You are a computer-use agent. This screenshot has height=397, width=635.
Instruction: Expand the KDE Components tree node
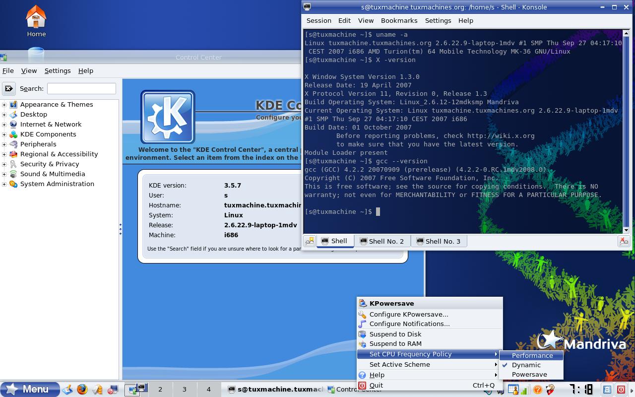(4, 134)
